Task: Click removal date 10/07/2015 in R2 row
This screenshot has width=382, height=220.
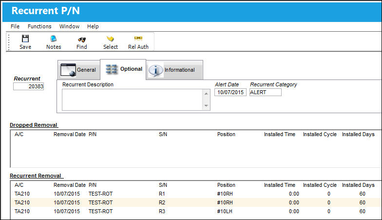Action: [x=67, y=203]
